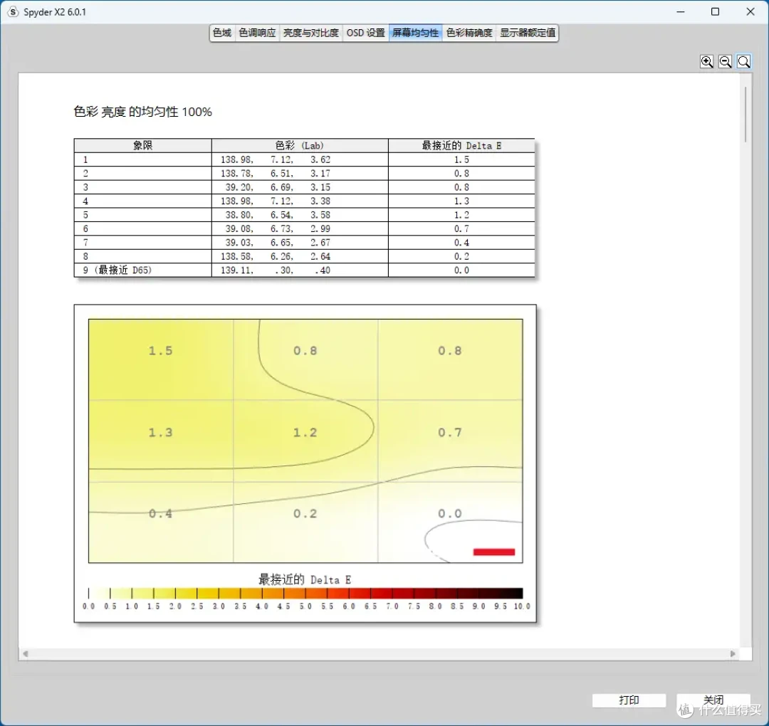Click quadrant 5 row Lab value 38.80, 6.54, 3.58
This screenshot has height=726, width=769.
pos(278,215)
